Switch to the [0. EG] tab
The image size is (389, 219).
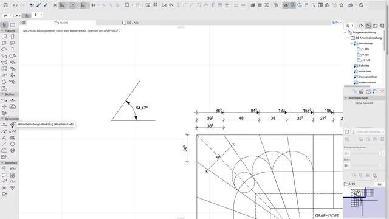click(61, 23)
